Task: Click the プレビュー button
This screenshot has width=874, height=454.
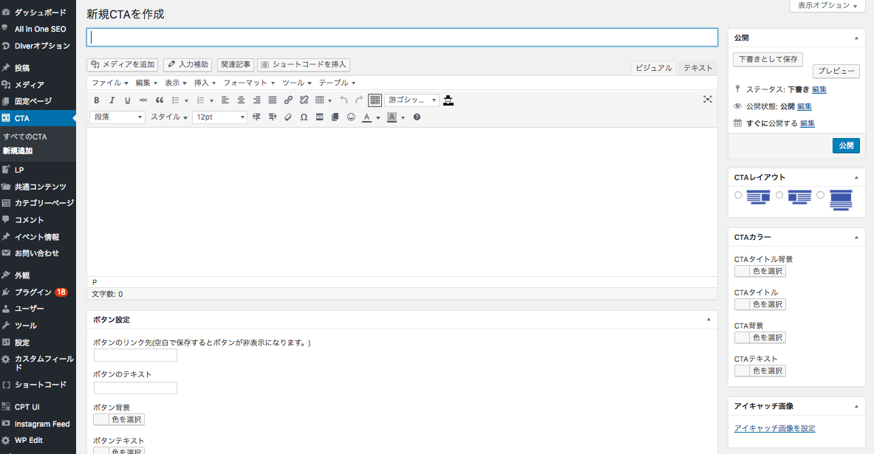Action: pos(836,72)
